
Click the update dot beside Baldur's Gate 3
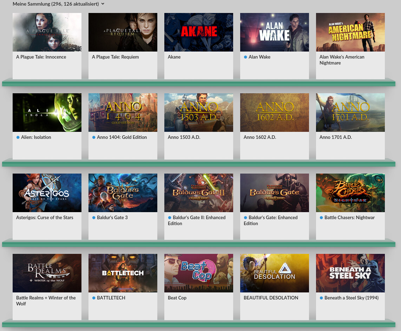[x=94, y=218]
